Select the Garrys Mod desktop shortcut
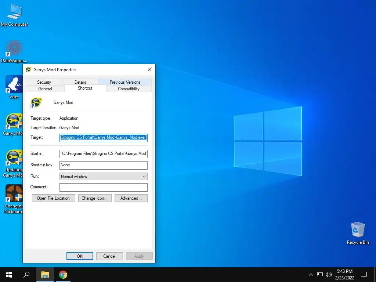Screen dimensions: 376x282 click(x=13, y=124)
